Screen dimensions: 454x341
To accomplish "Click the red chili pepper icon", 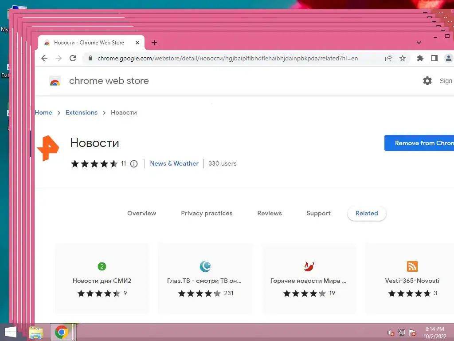I will click(x=309, y=266).
